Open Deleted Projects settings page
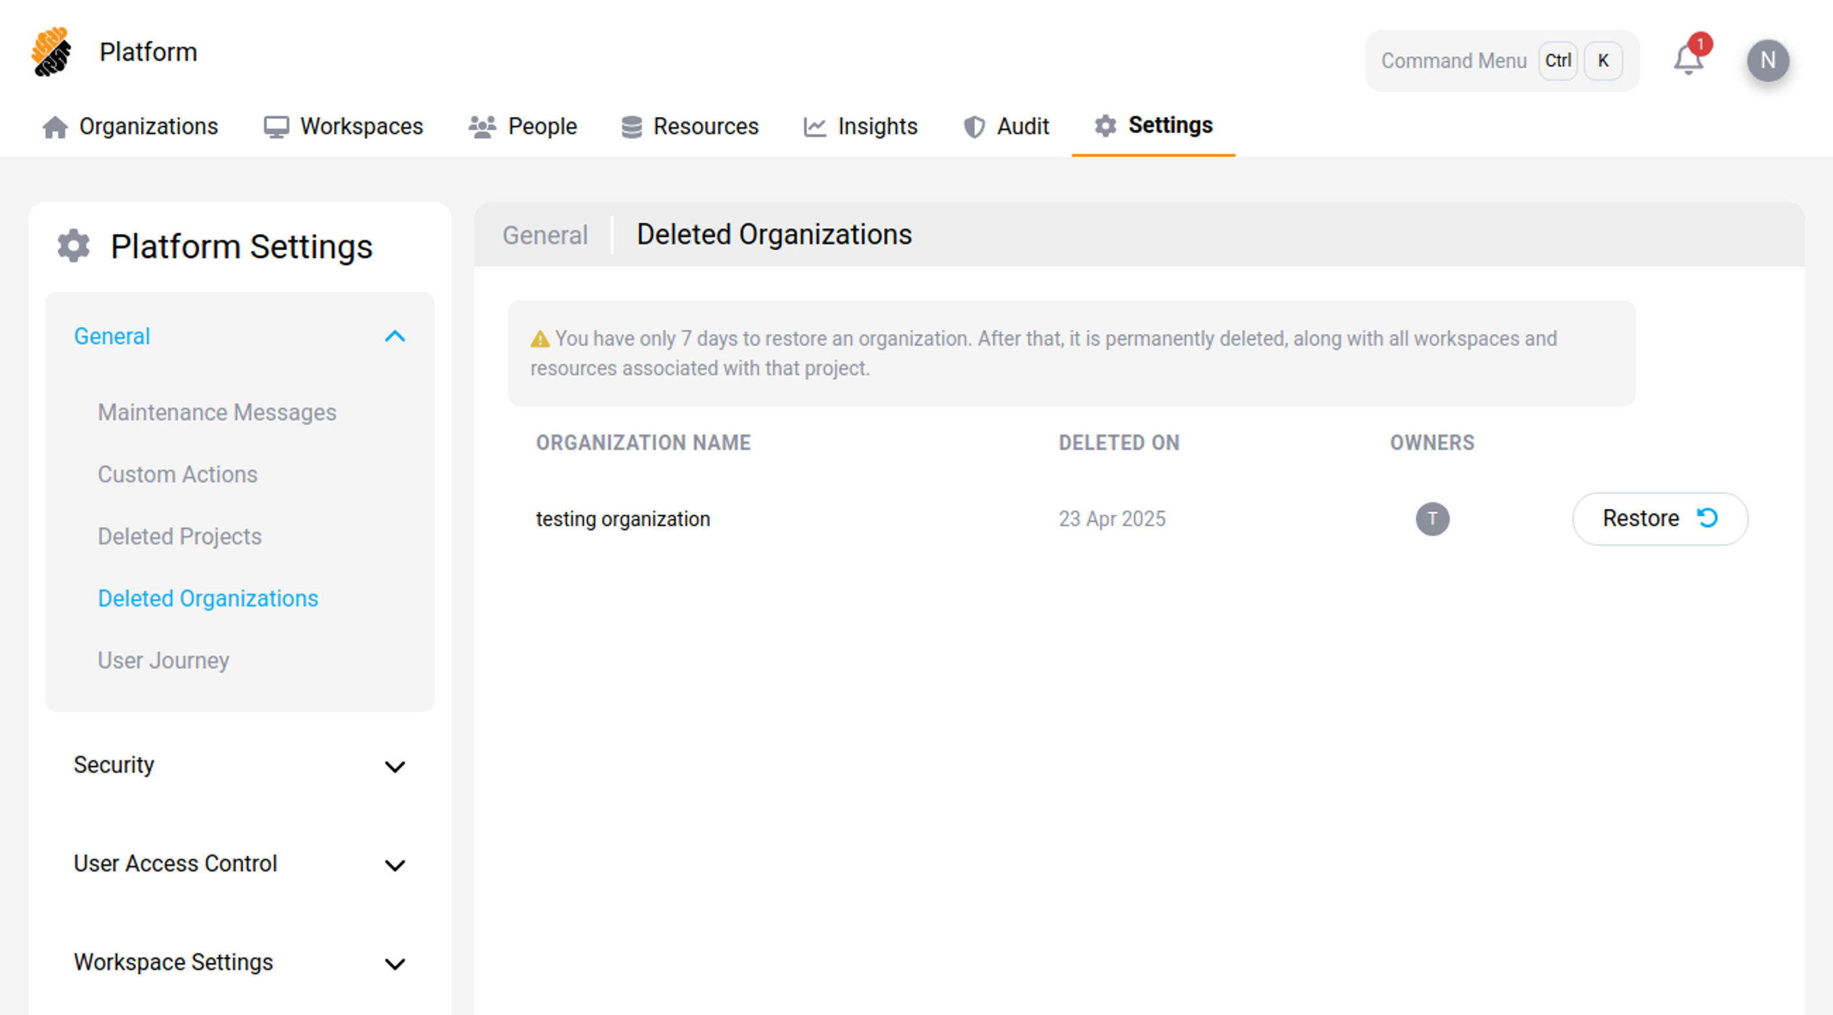 (179, 536)
